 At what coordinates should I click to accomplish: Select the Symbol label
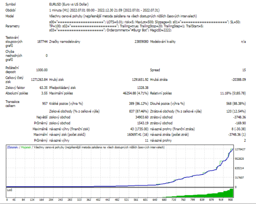(11, 5)
